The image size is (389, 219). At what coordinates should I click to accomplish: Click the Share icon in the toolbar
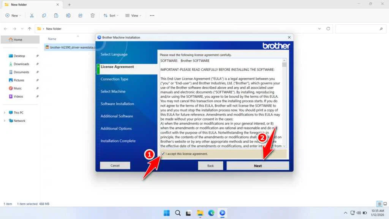(x=80, y=15)
